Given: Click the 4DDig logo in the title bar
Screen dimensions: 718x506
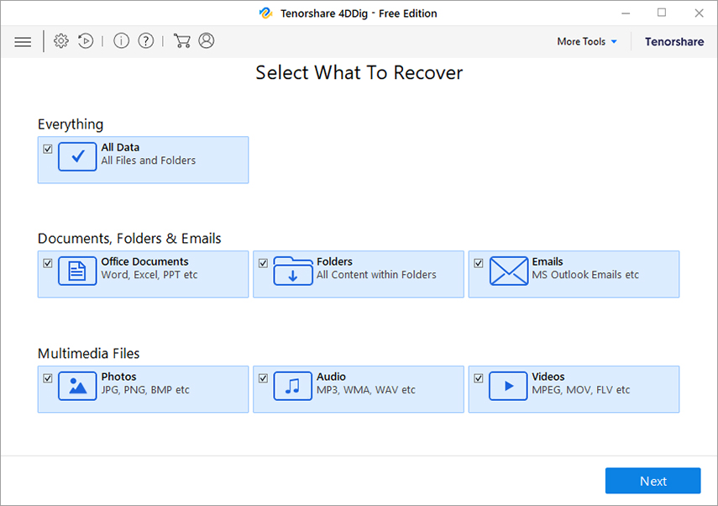Looking at the screenshot, I should (266, 13).
